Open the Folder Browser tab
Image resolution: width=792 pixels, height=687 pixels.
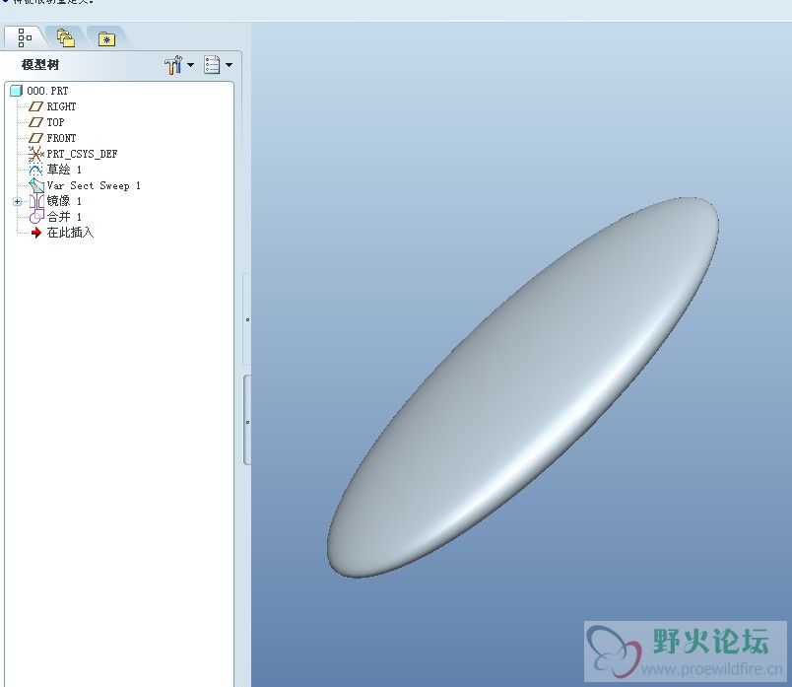coord(66,37)
